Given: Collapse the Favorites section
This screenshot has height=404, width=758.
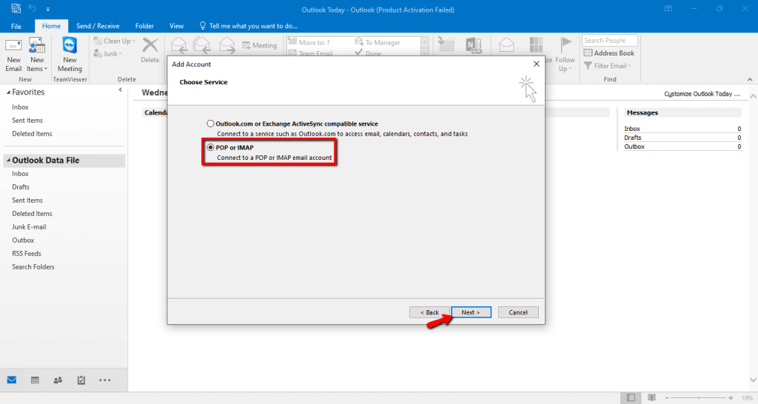Looking at the screenshot, I should [x=8, y=92].
